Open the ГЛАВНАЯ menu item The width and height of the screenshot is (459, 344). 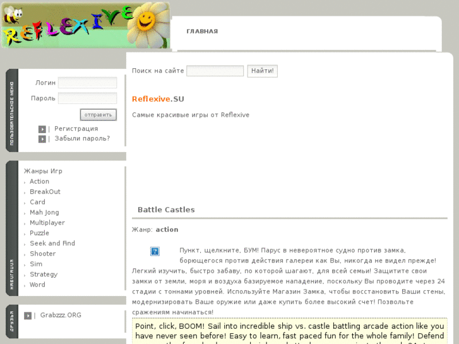coord(202,32)
